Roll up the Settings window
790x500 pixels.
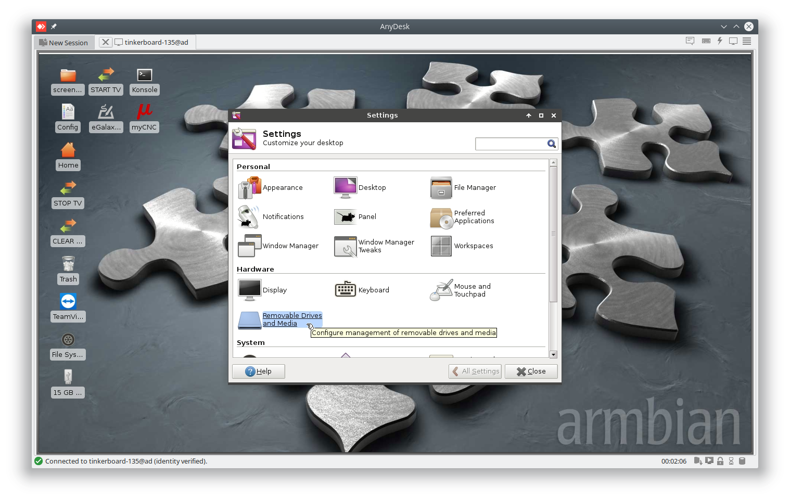tap(529, 116)
